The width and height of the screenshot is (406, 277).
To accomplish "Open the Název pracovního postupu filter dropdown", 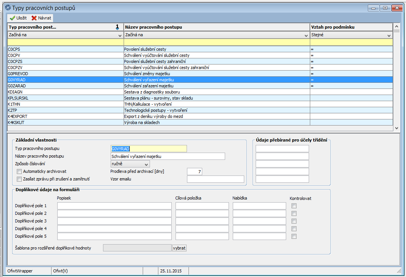I will click(x=306, y=35).
